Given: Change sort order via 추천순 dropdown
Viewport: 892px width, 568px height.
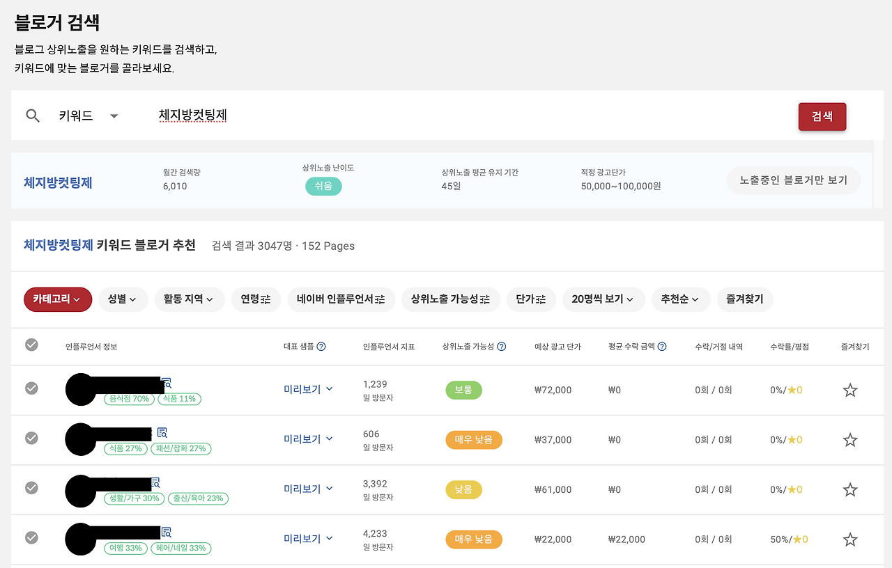Looking at the screenshot, I should [x=681, y=299].
